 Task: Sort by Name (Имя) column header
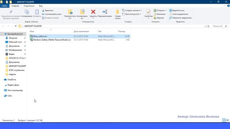coord(32,31)
